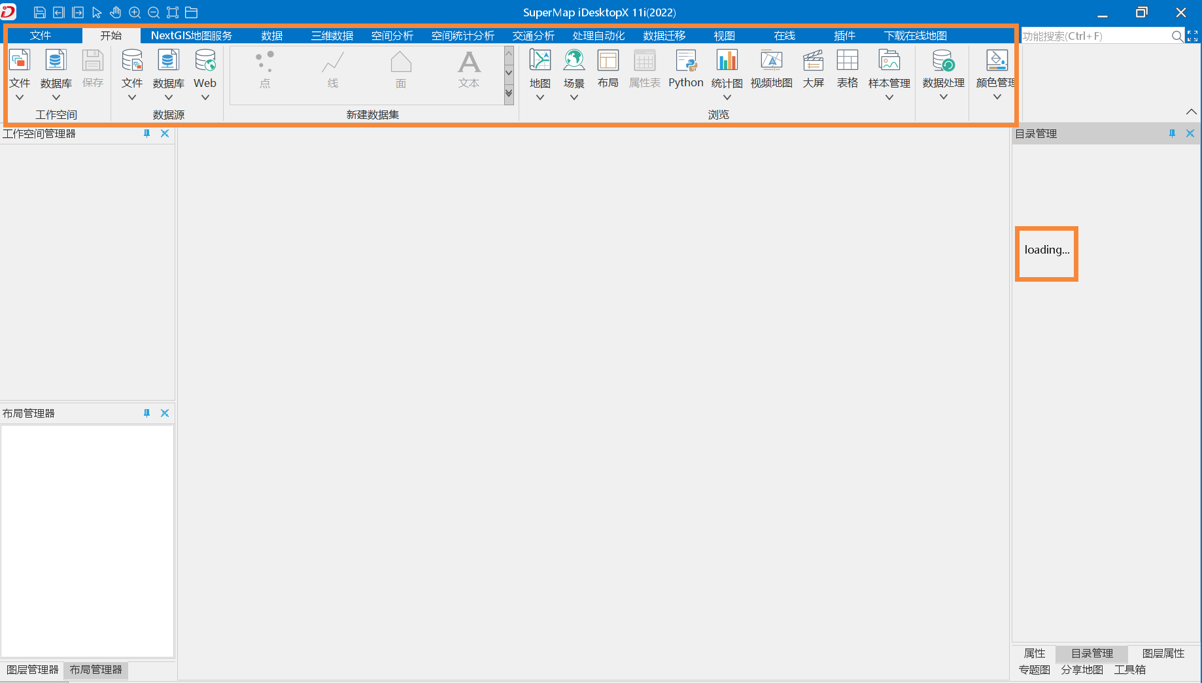Viewport: 1202px width, 683px height.
Task: Expand the new dataset gallery list
Action: pos(509,94)
